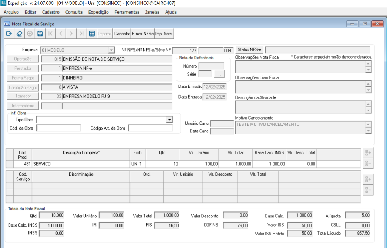Click the Motivo Cancelamento text area
This screenshot has height=248, width=387.
(x=300, y=127)
